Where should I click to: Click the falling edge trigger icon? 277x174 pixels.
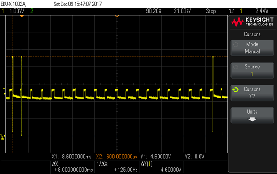(232, 11)
